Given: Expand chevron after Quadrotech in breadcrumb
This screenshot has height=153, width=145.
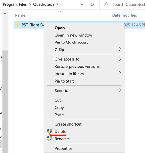Looking at the screenshot, I should coord(57,4).
